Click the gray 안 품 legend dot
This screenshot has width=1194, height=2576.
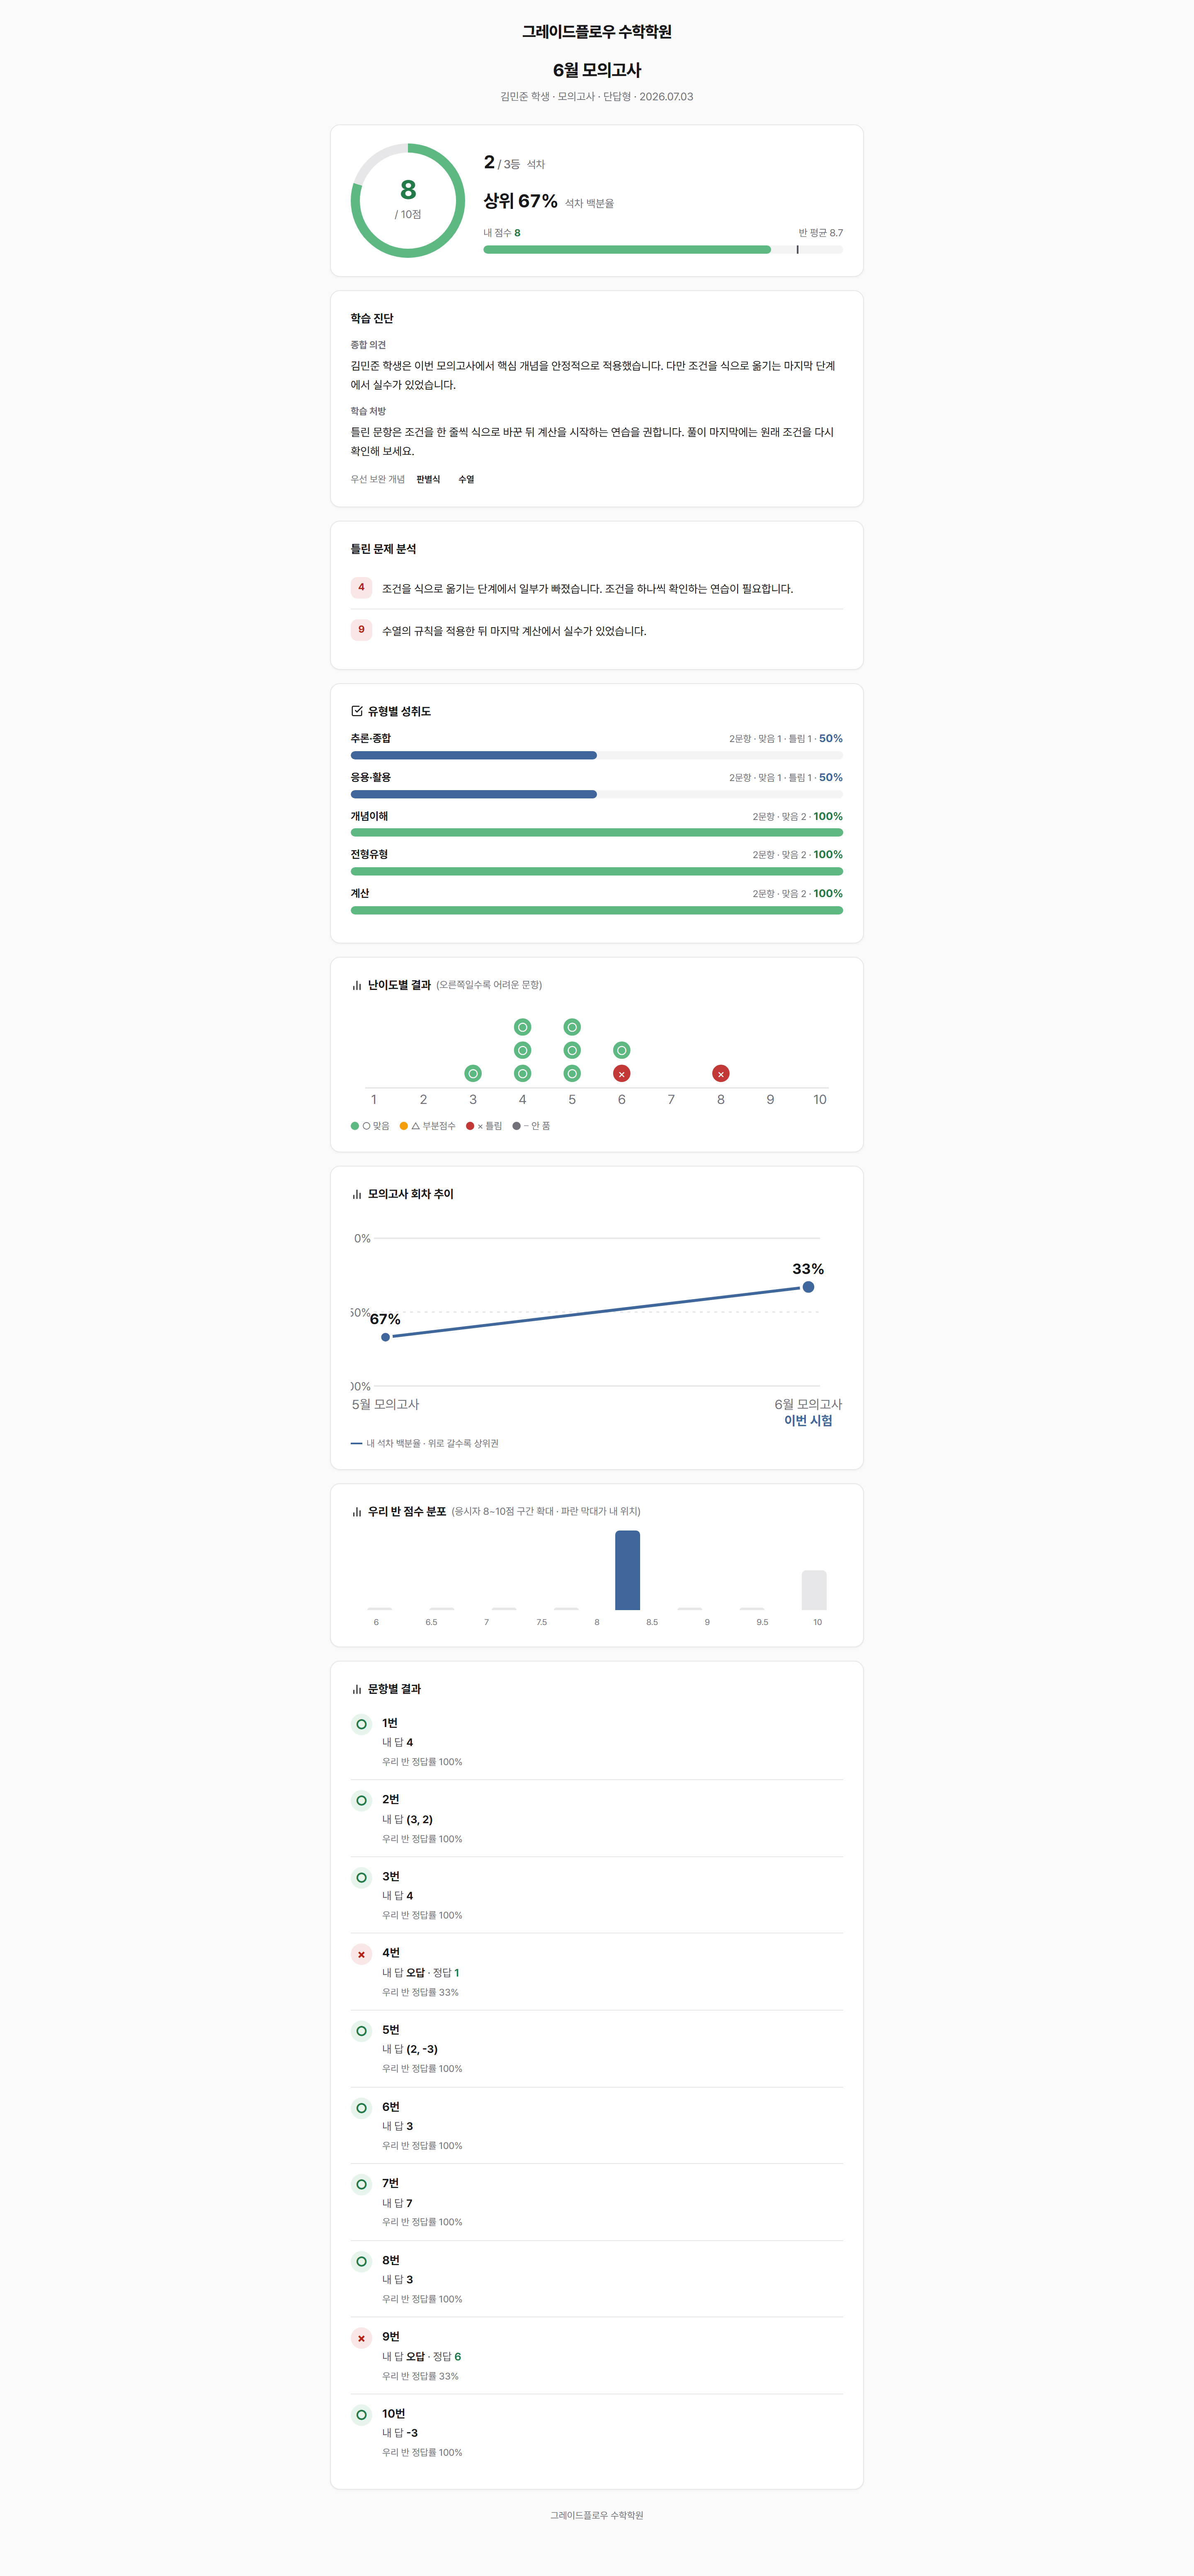coord(516,1126)
